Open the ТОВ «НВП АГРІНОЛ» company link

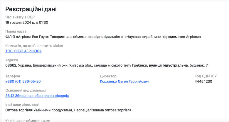click(23, 51)
